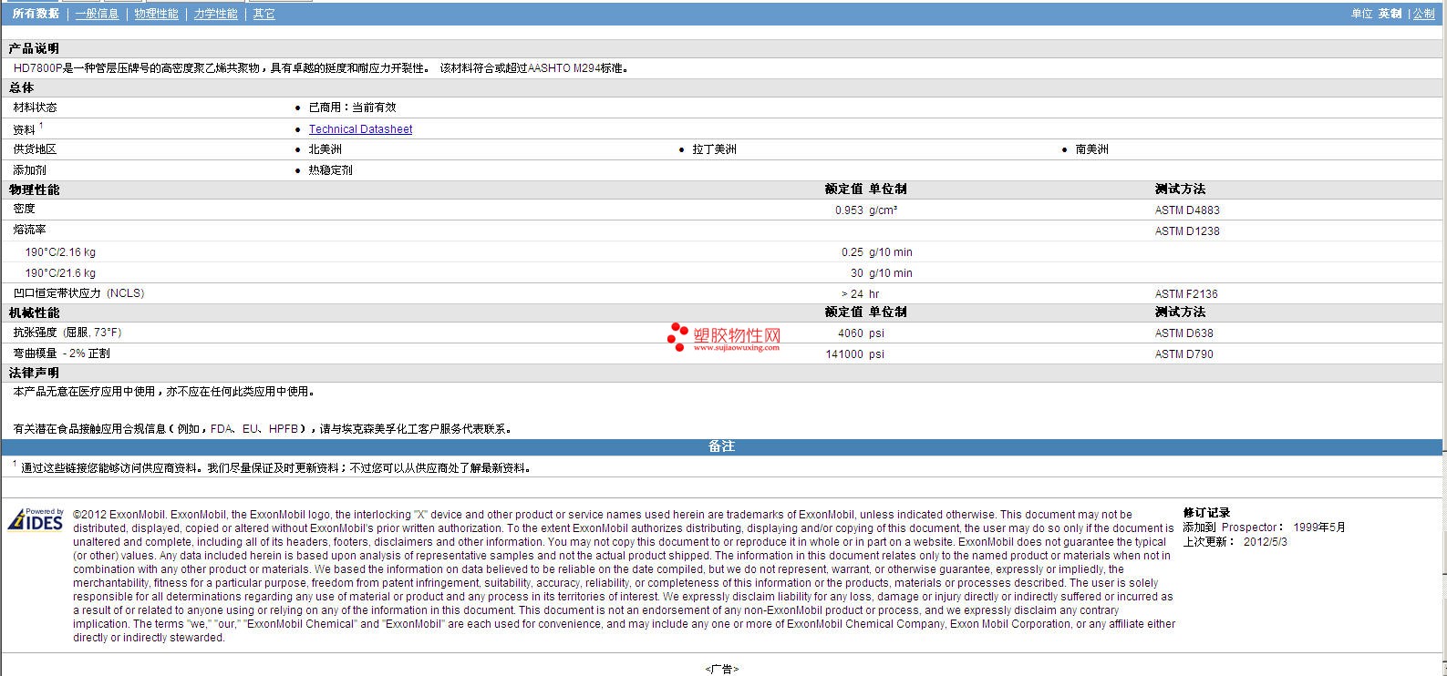Screen dimensions: 1447x676
Task: Click the ASTM D638 test method
Action: pos(1184,333)
